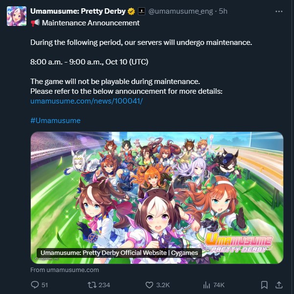Click the square Cygames affiliate badge

coord(141,11)
